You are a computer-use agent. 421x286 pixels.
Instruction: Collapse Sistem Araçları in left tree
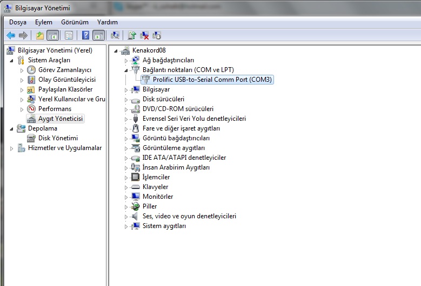point(11,61)
